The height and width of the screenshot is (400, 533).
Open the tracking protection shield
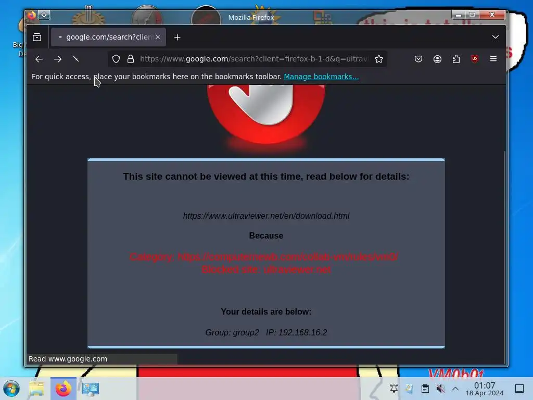point(116,59)
